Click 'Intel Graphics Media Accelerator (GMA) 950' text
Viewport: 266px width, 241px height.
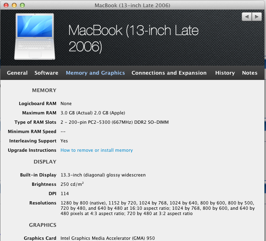pyautogui.click(x=108, y=238)
